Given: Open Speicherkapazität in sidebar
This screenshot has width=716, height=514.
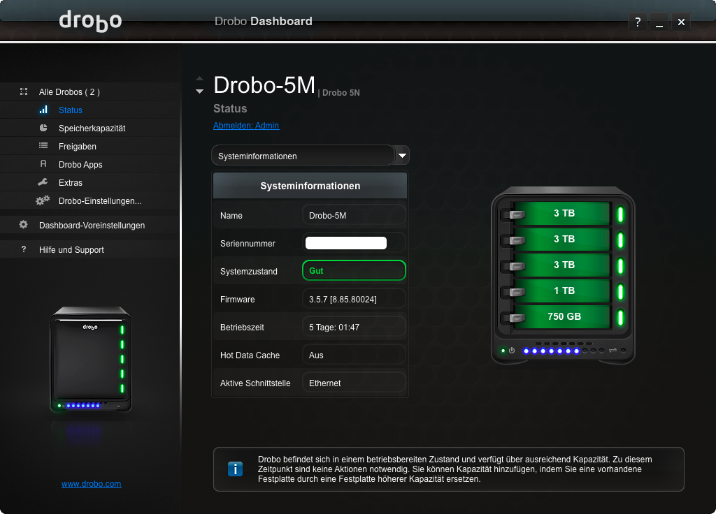Looking at the screenshot, I should [92, 128].
